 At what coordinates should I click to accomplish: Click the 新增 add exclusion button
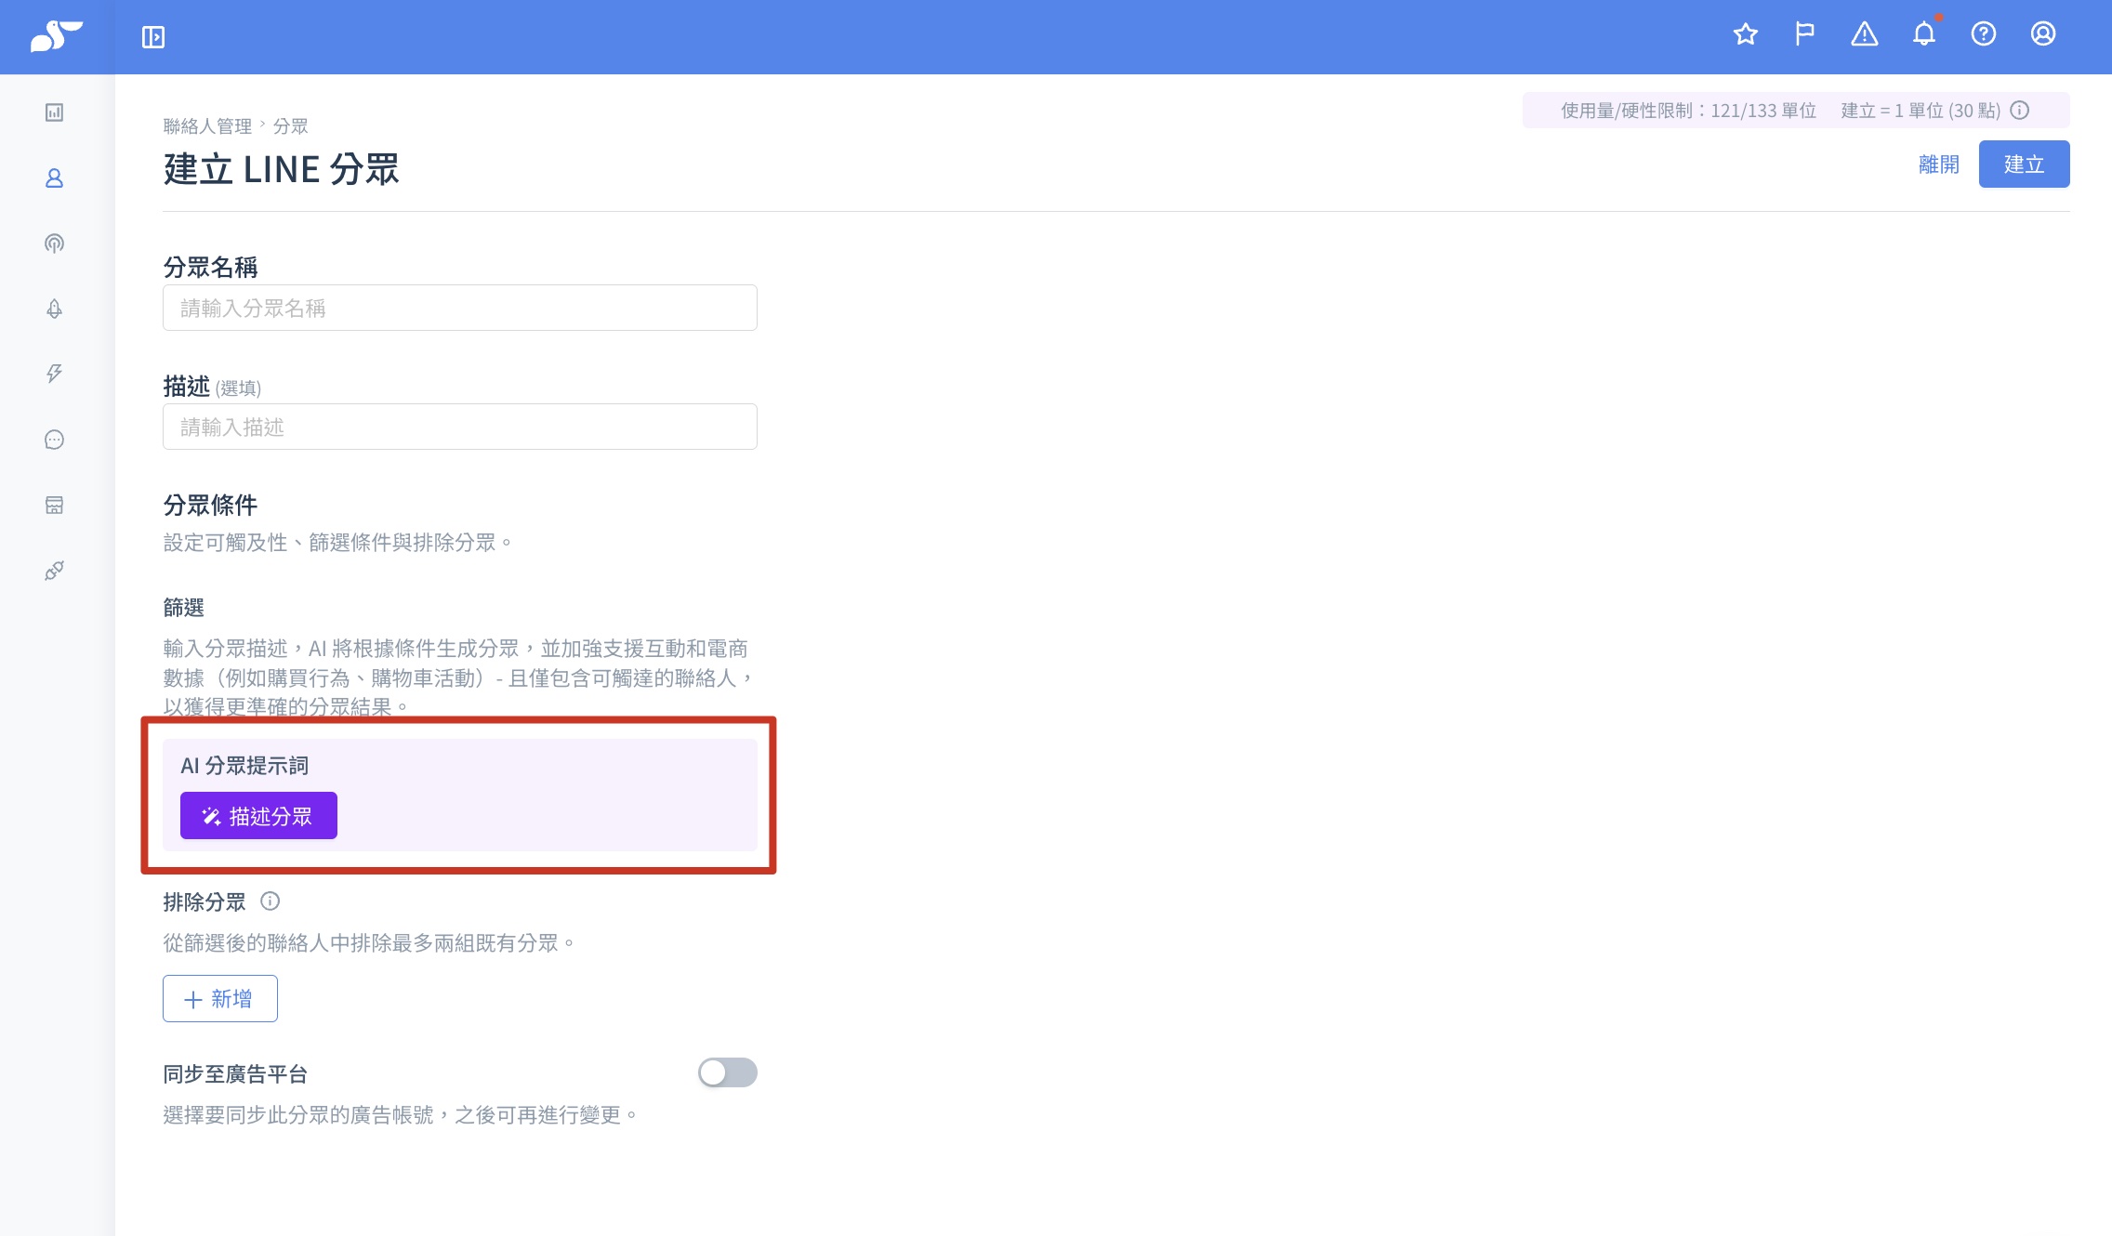[x=220, y=999]
